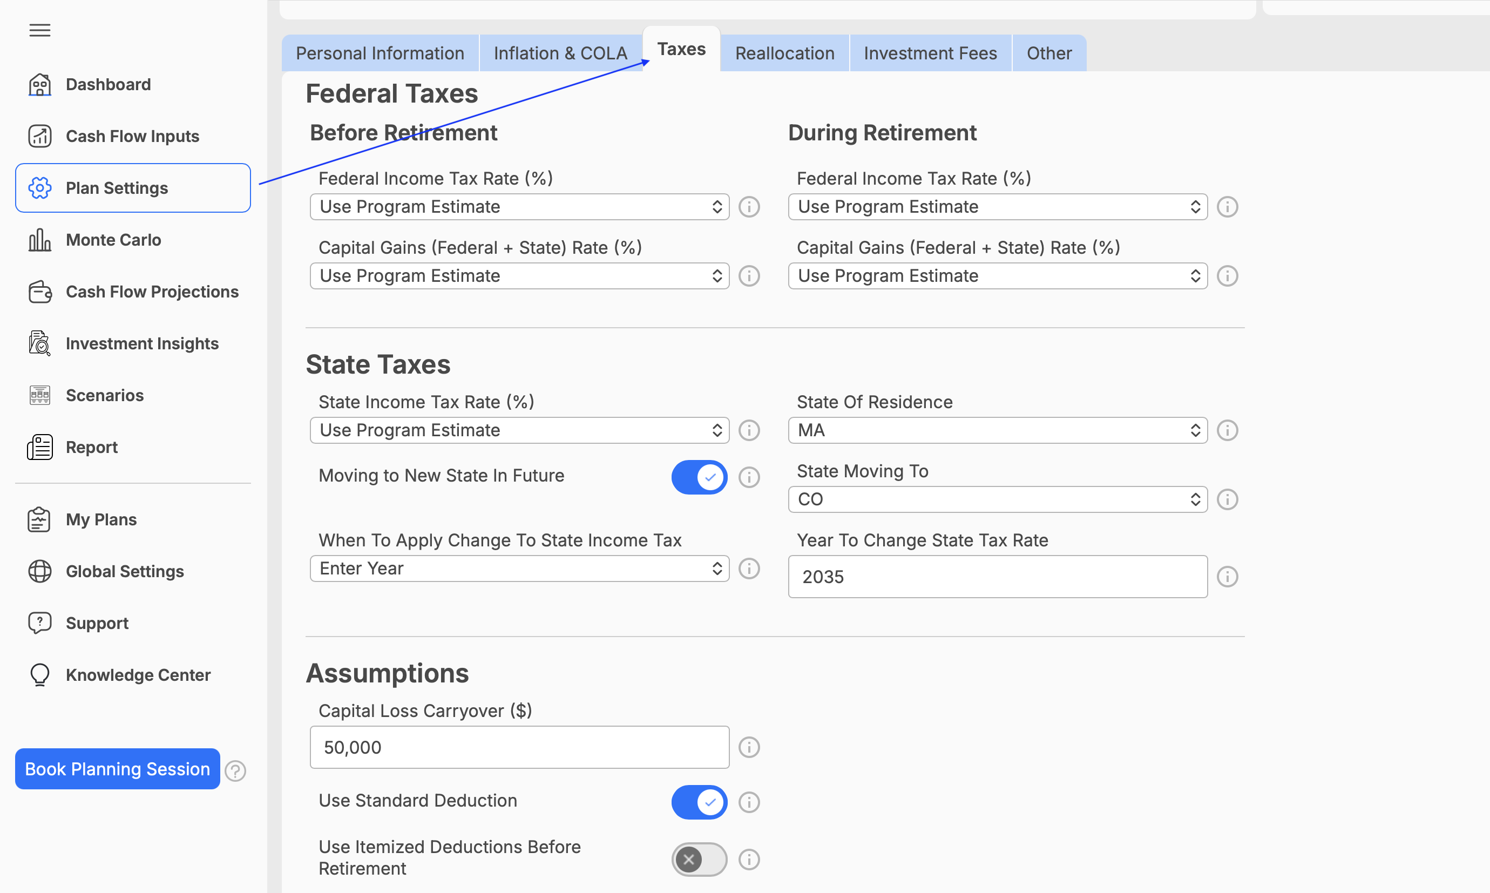Switch to Investment Fees tab
Viewport: 1490px width, 893px height.
click(931, 53)
